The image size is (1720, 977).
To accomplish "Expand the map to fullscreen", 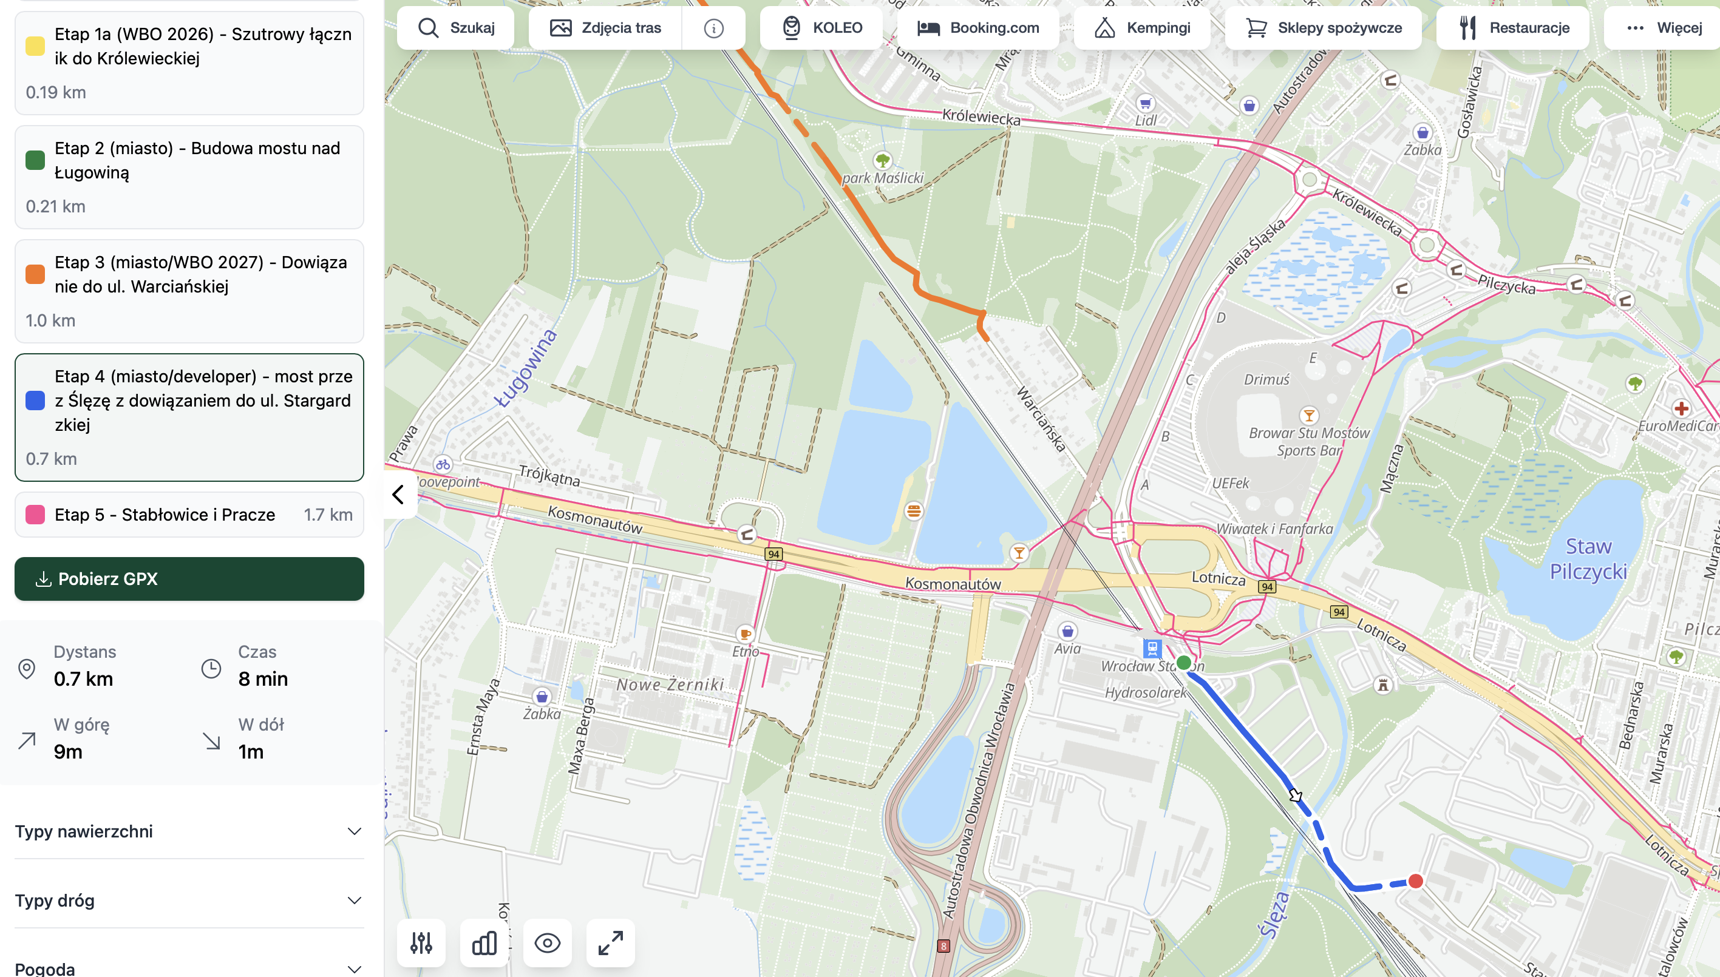I will [x=610, y=943].
